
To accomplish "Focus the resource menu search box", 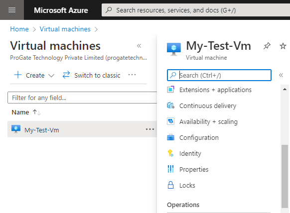I will (219, 75).
